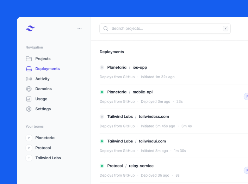Click the "Deployed 3m ago" text
248x184 pixels.
click(155, 102)
